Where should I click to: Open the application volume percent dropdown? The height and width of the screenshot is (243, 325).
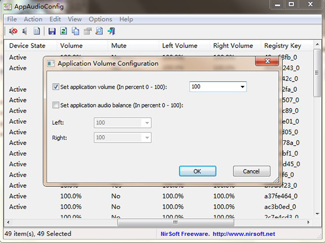(242, 86)
